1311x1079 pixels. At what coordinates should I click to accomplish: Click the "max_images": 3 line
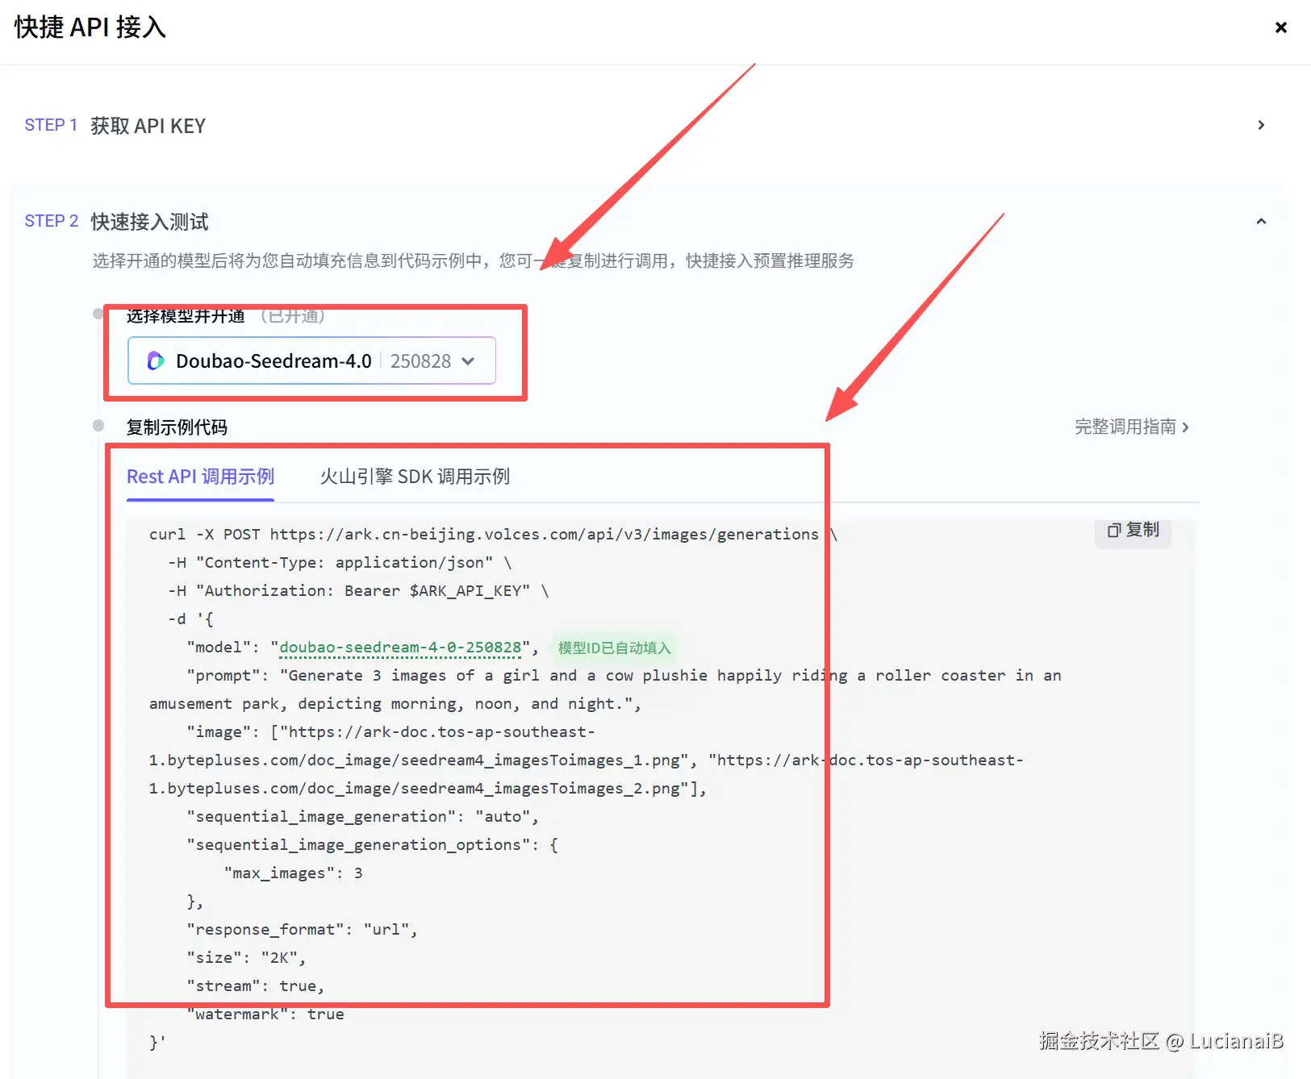point(294,873)
